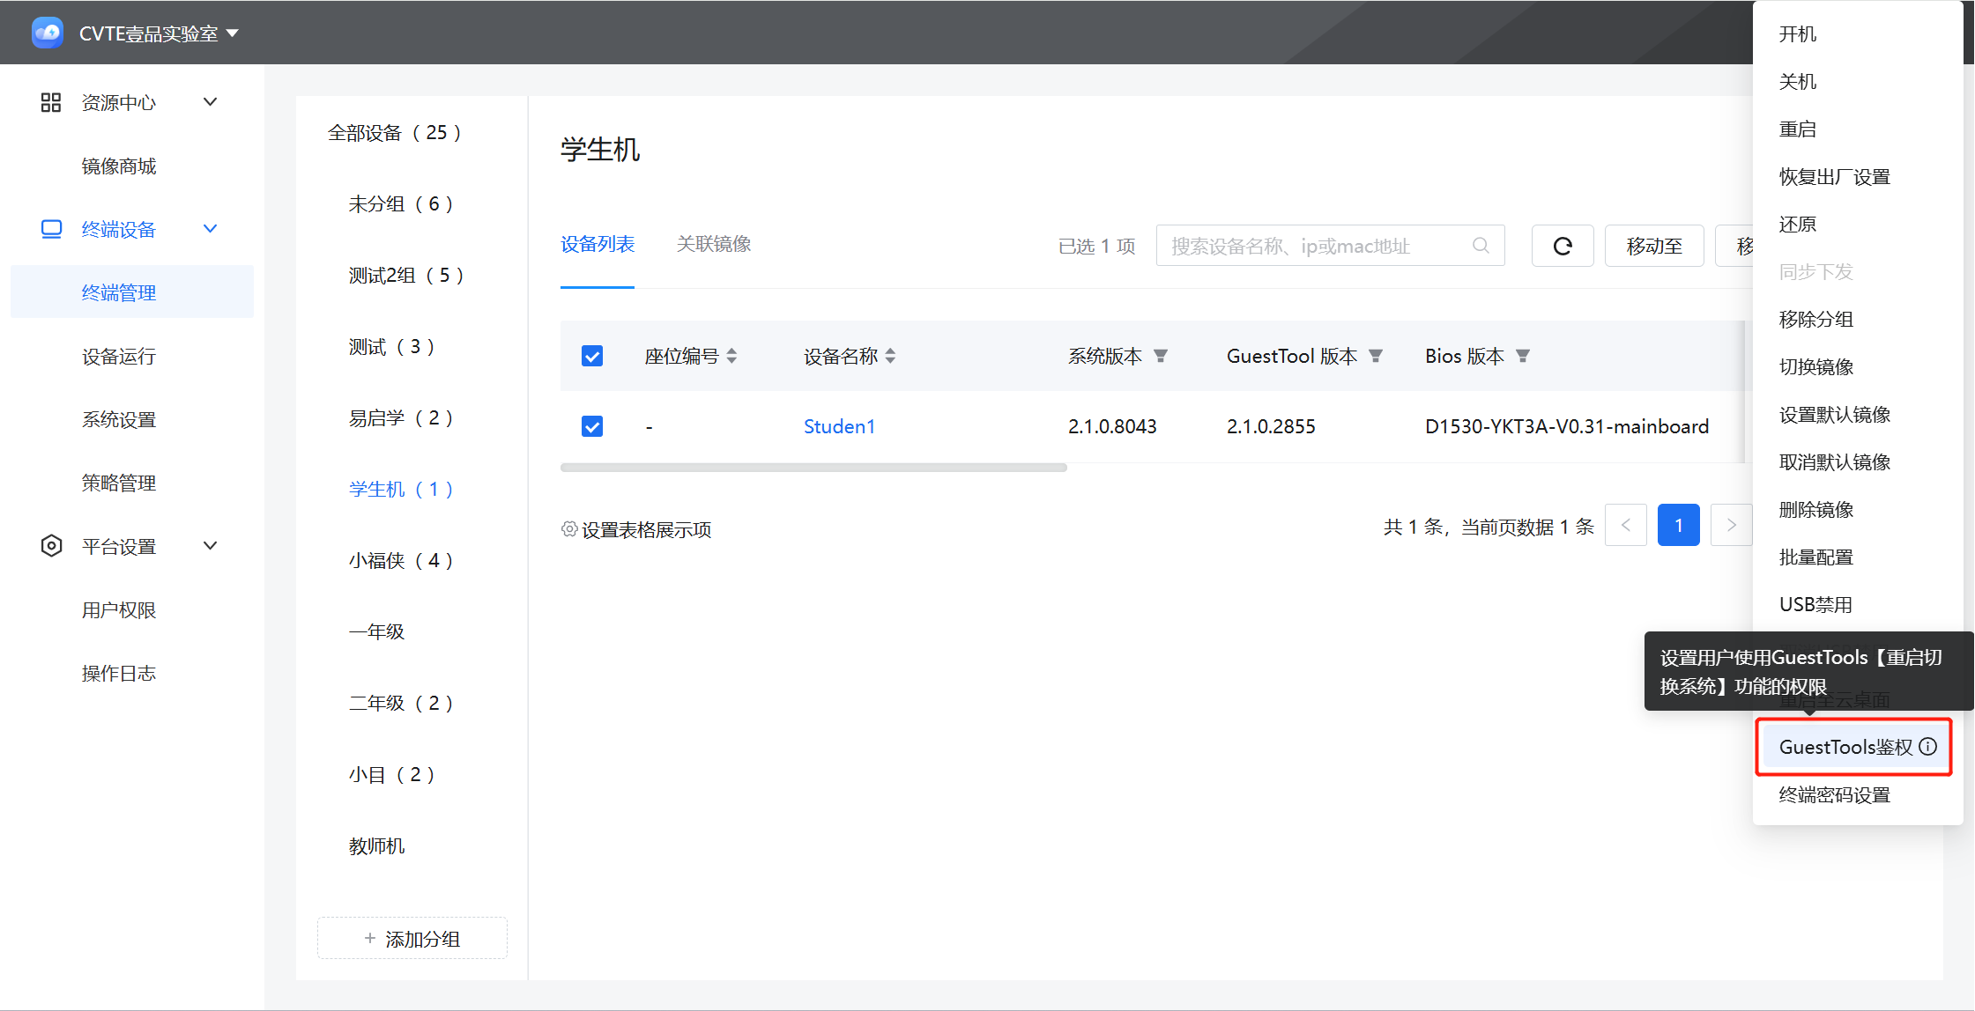Uncheck the Studen1 row checkbox
The height and width of the screenshot is (1011, 1975).
pos(592,426)
